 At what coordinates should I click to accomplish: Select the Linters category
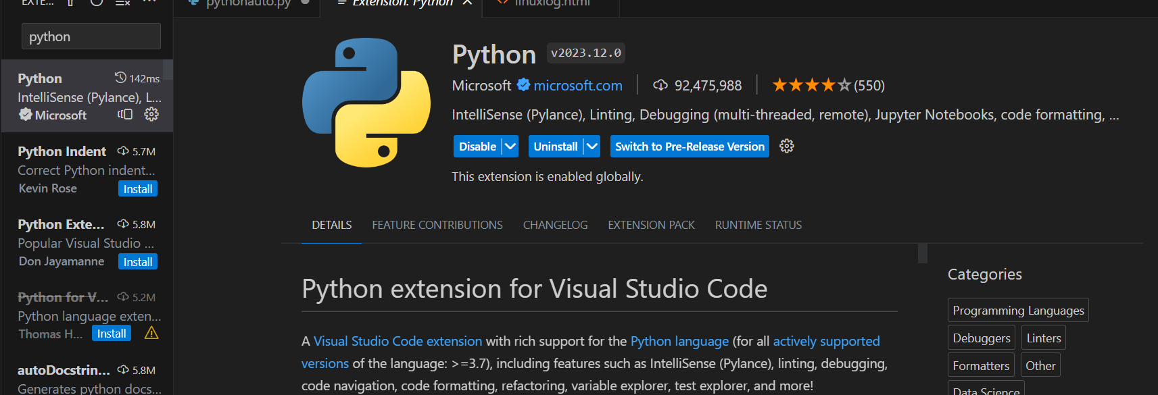[x=1044, y=338]
